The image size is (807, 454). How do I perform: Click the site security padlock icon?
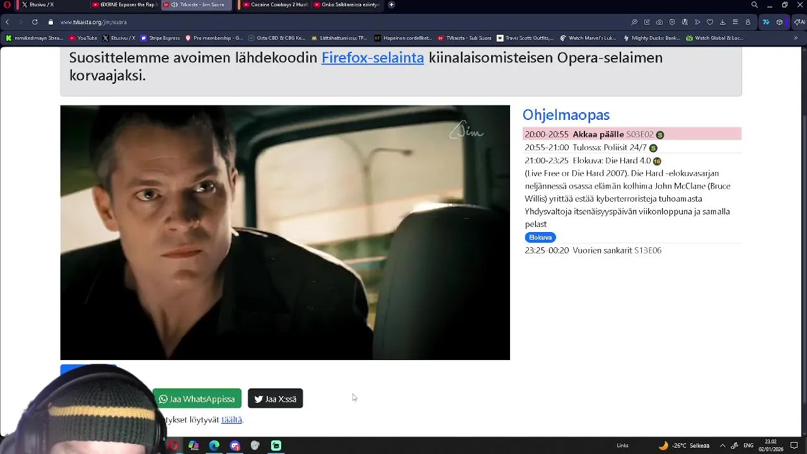pyautogui.click(x=51, y=22)
